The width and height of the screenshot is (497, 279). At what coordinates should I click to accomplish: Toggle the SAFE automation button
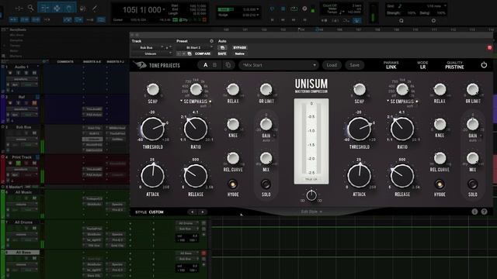click(222, 53)
